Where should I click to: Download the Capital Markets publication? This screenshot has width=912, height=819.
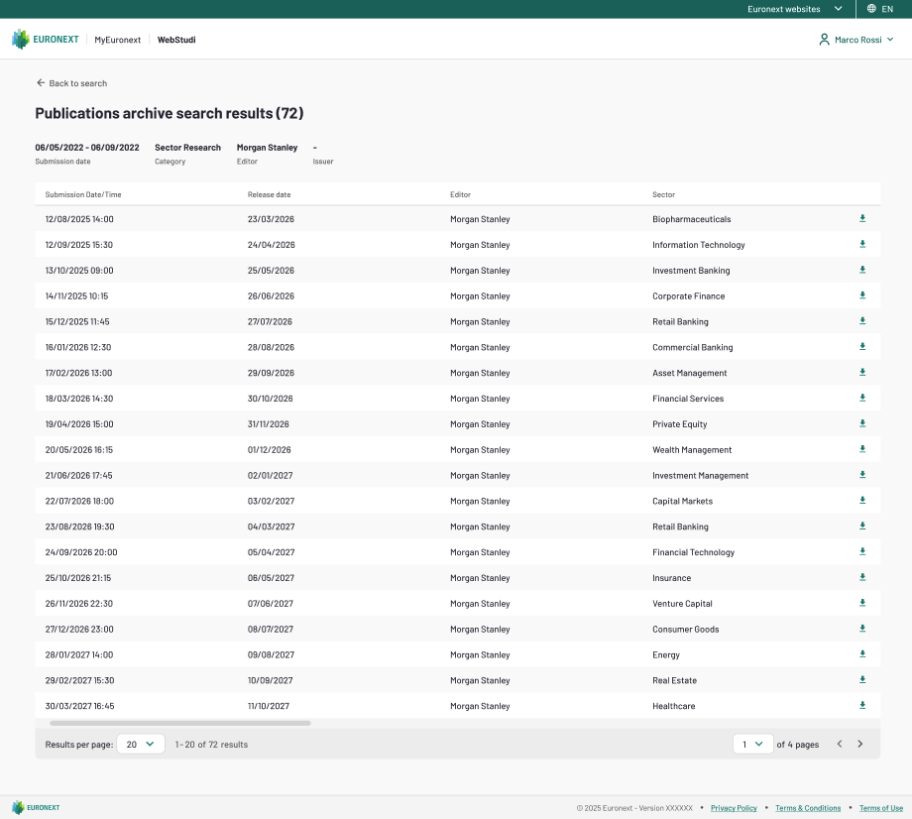[x=862, y=501]
